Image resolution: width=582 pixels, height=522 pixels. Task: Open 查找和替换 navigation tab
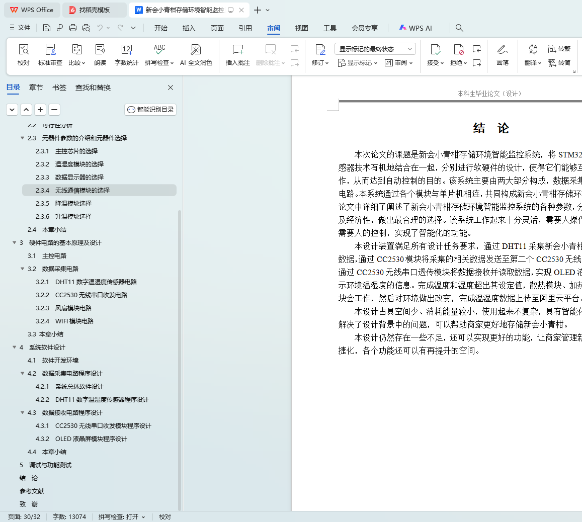[93, 88]
